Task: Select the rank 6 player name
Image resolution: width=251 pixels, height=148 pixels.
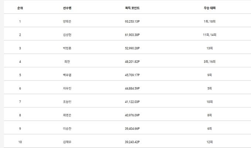Action: click(67, 88)
